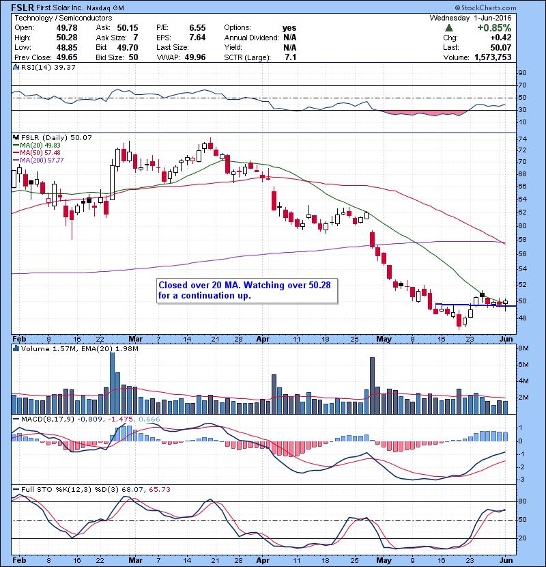Click the MACD(8,17,9) indicator label
This screenshot has width=546, height=567.
coord(47,419)
